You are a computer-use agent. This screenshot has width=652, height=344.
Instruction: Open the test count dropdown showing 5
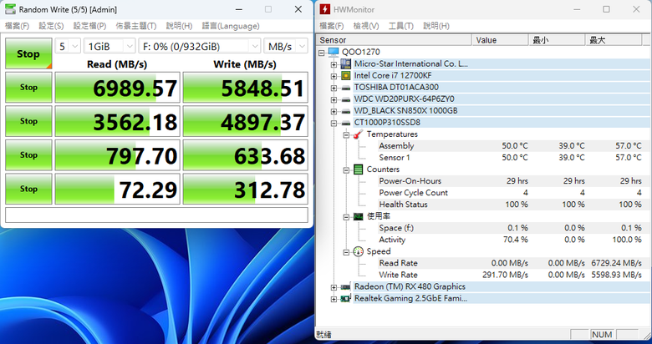pos(68,46)
